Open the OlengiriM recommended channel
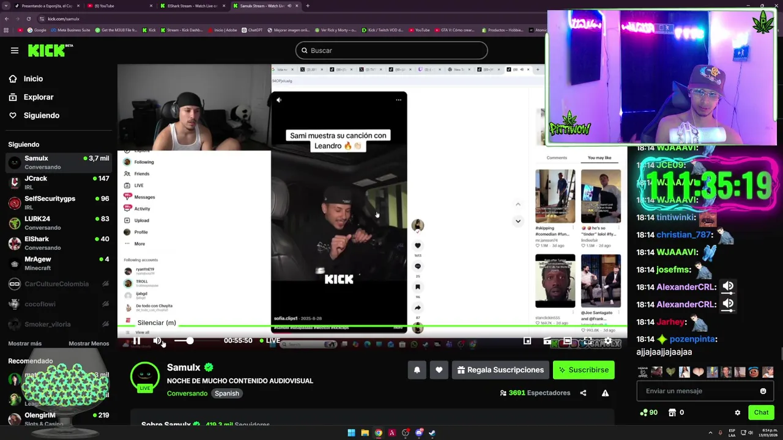783x440 pixels. click(59, 419)
